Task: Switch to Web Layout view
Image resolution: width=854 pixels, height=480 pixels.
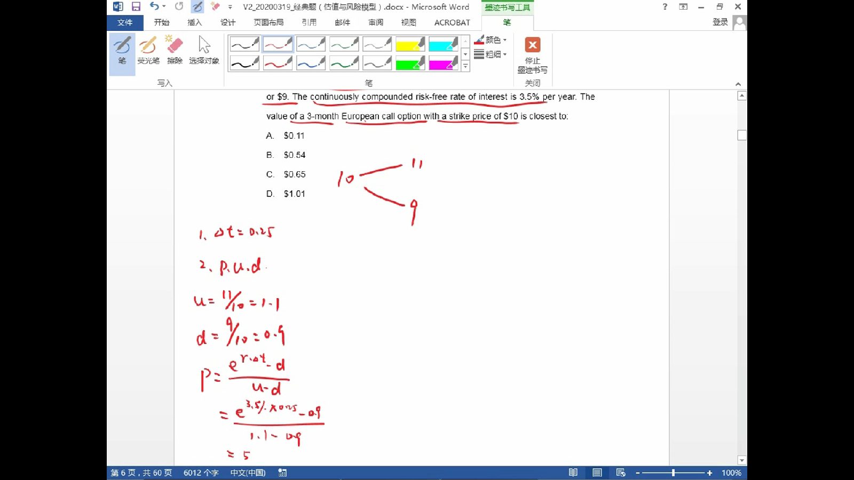Action: [620, 473]
